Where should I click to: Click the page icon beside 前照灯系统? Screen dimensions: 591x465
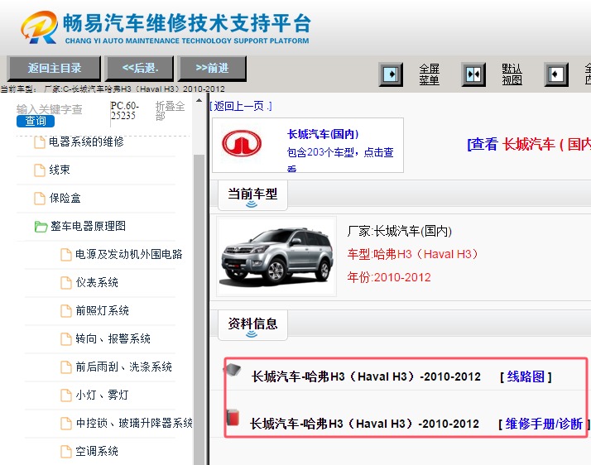tap(66, 311)
